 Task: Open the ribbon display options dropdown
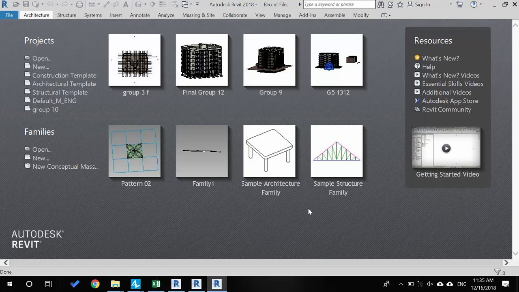(x=386, y=15)
